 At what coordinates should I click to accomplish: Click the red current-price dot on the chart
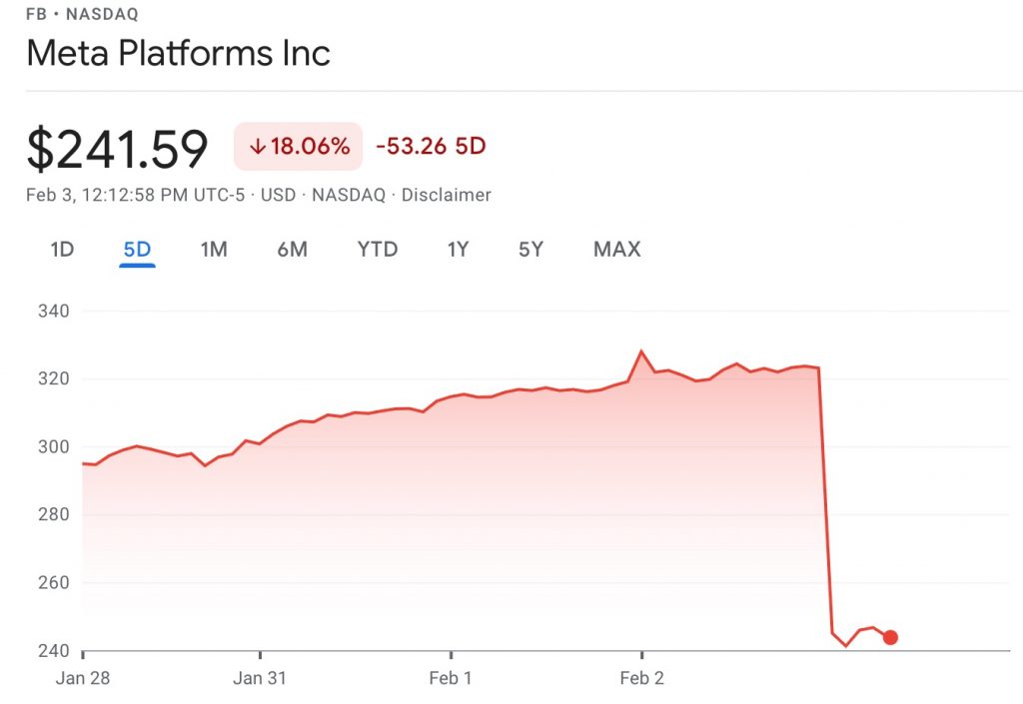pyautogui.click(x=890, y=637)
